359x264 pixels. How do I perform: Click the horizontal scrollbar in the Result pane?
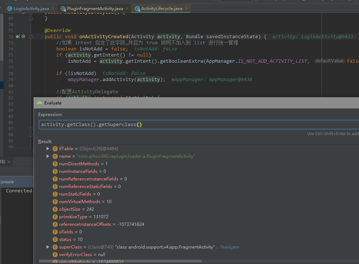point(120,261)
